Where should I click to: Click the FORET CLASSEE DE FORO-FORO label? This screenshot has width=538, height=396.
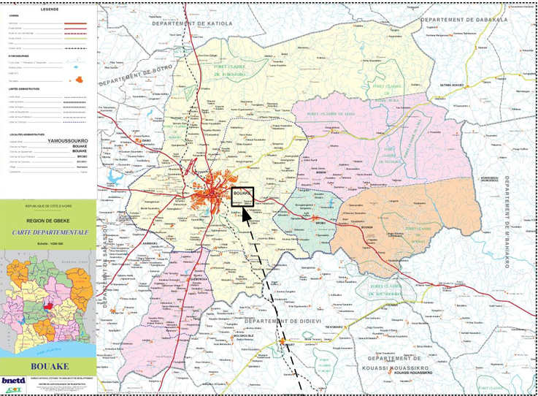click(230, 70)
